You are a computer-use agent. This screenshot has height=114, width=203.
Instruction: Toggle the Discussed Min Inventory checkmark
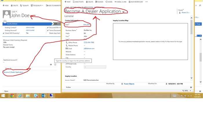click(x=48, y=27)
